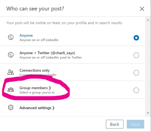Image resolution: width=151 pixels, height=132 pixels.
Task: Click the three-person Group members icon
Action: pyautogui.click(x=11, y=90)
